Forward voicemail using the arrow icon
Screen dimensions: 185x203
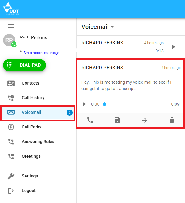[x=145, y=120]
